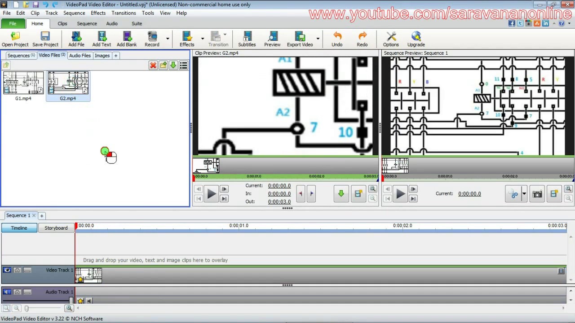Click the green File ribbon button
Screen dimensions: 575x323
pos(13,24)
